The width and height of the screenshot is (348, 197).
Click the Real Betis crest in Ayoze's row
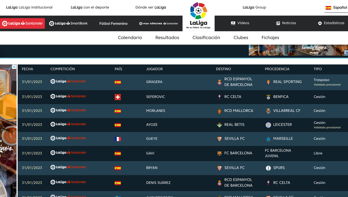point(219,125)
